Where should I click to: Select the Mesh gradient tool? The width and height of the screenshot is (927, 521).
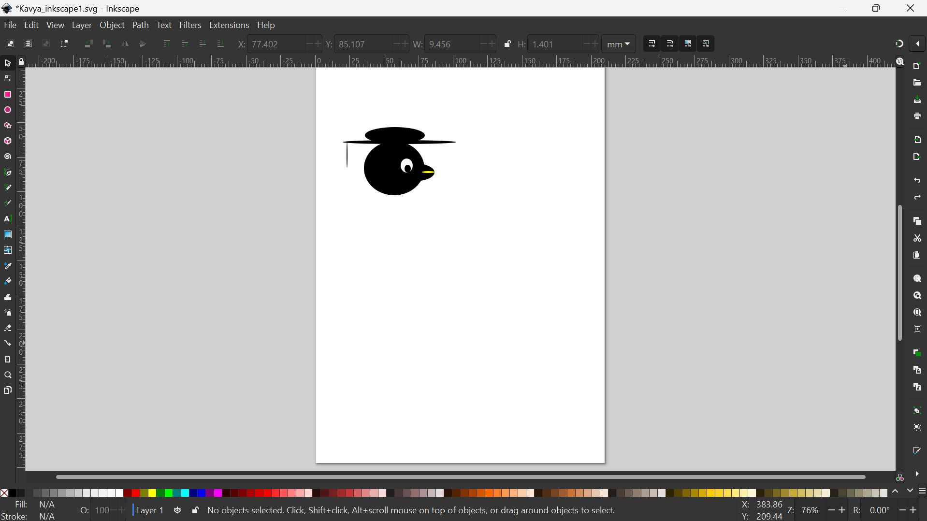pyautogui.click(x=8, y=250)
